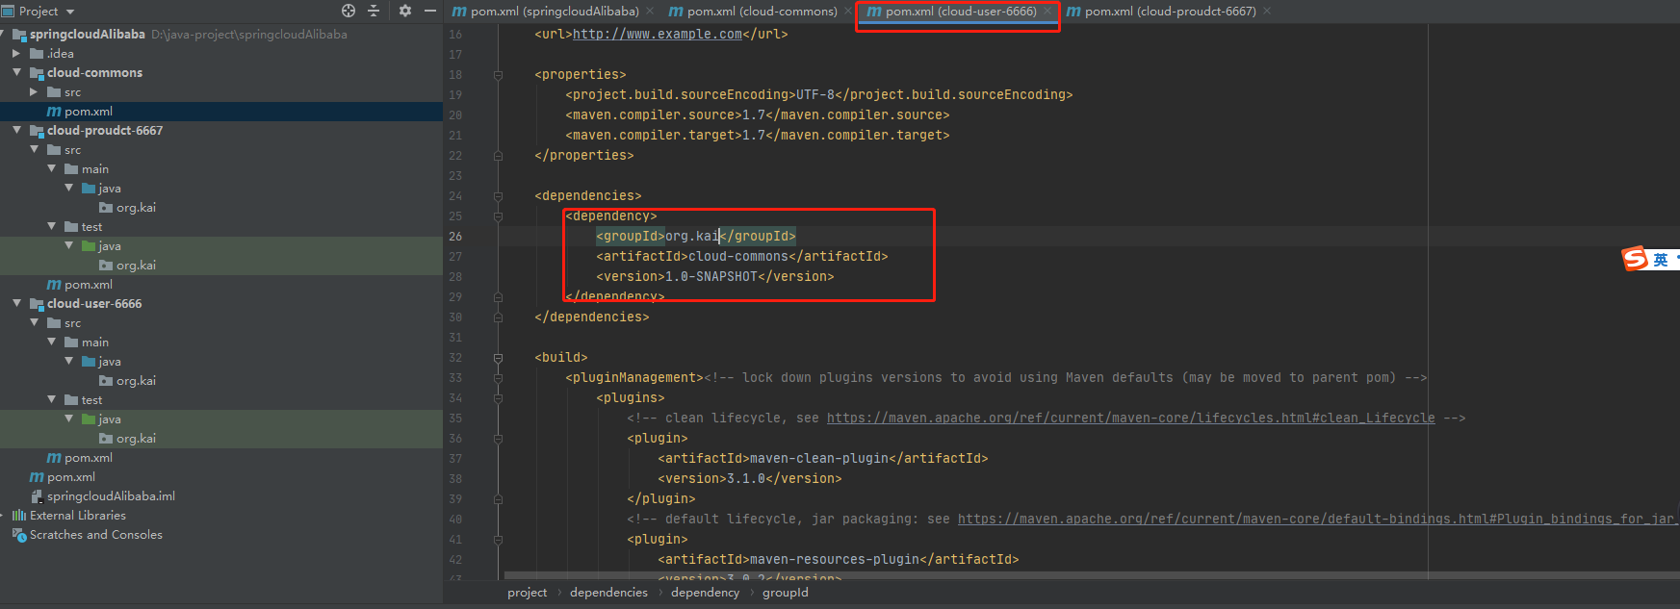Click the blue java source folder icon under cloud-proudct-6667 main

89,189
